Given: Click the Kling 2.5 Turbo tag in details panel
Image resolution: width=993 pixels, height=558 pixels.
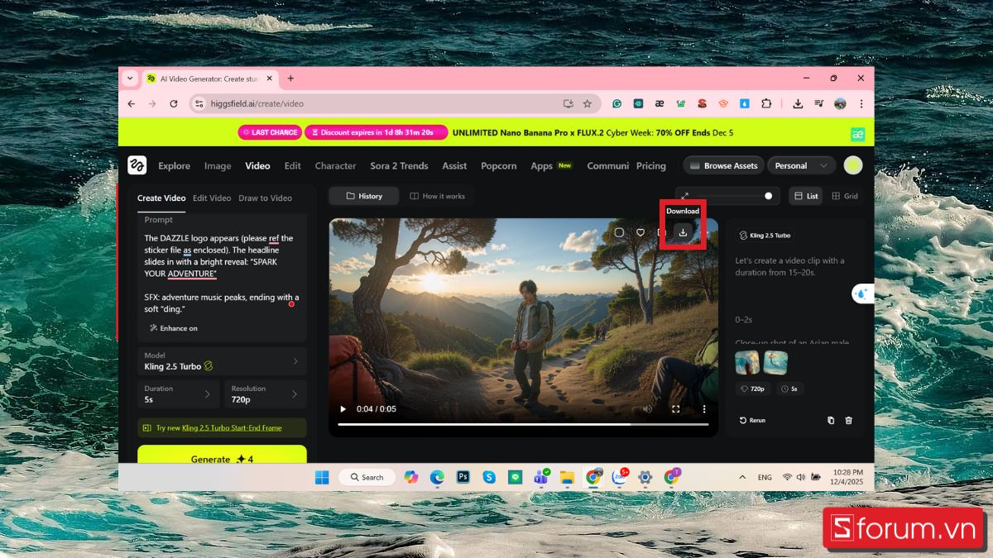Looking at the screenshot, I should (764, 236).
